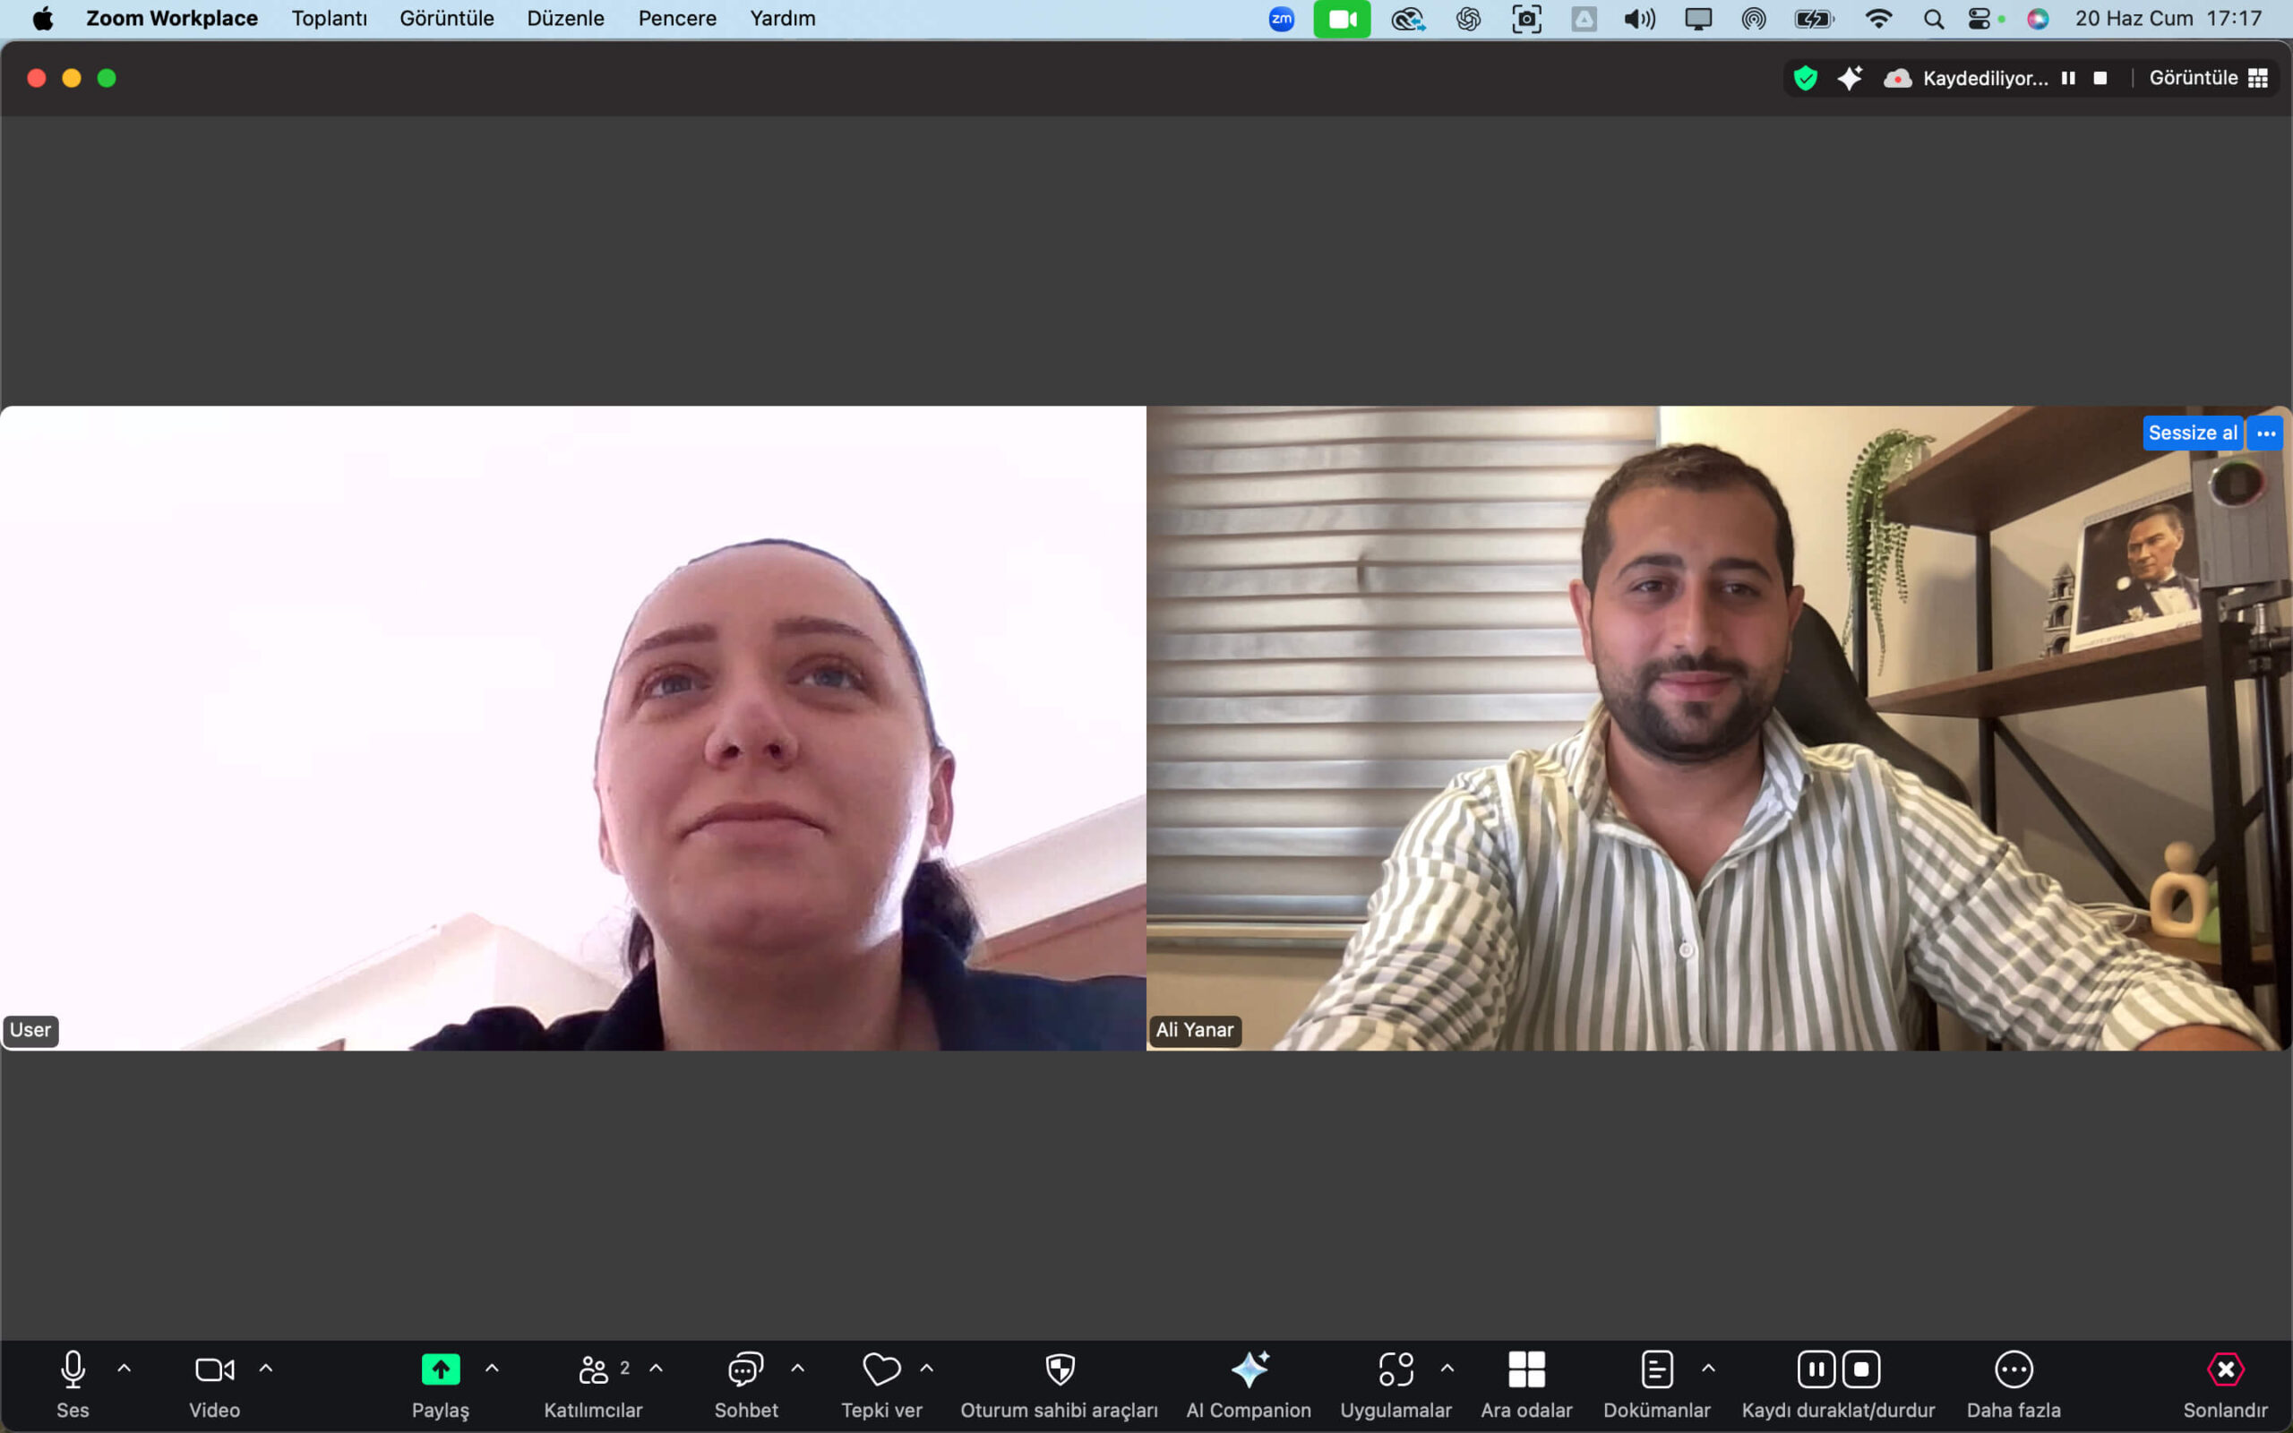This screenshot has width=2293, height=1433.
Task: Toggle the Ses microphone mute
Action: point(73,1369)
